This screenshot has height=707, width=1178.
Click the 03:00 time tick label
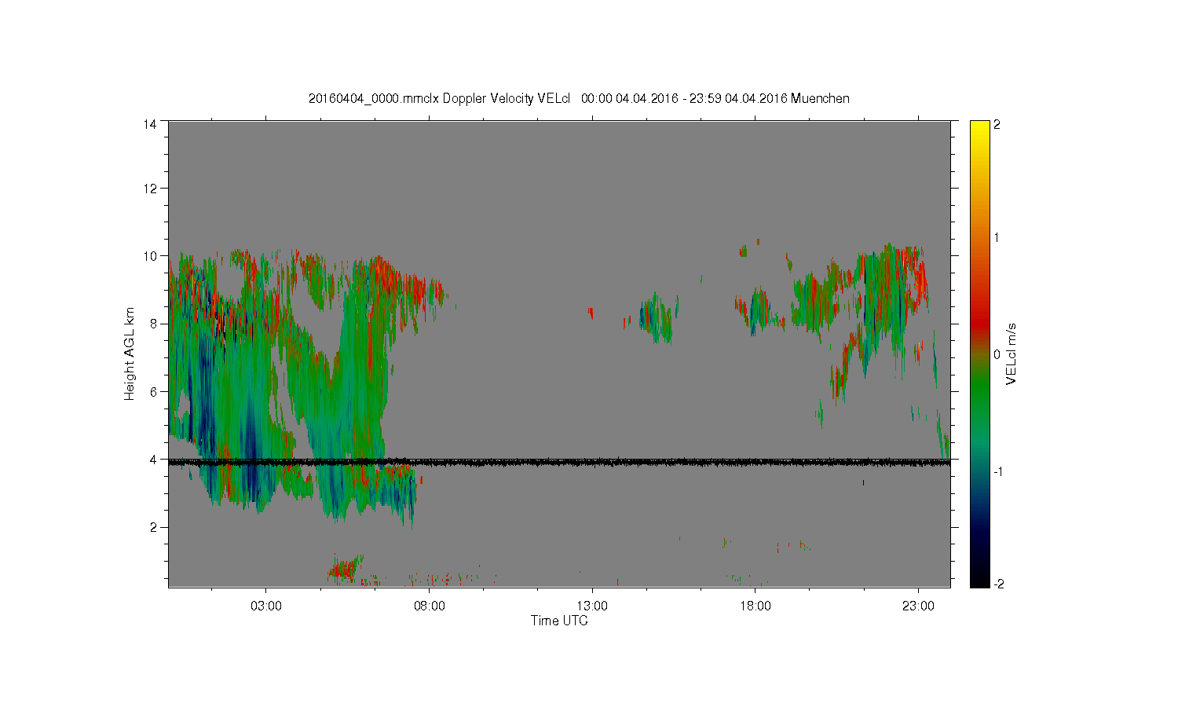265,606
